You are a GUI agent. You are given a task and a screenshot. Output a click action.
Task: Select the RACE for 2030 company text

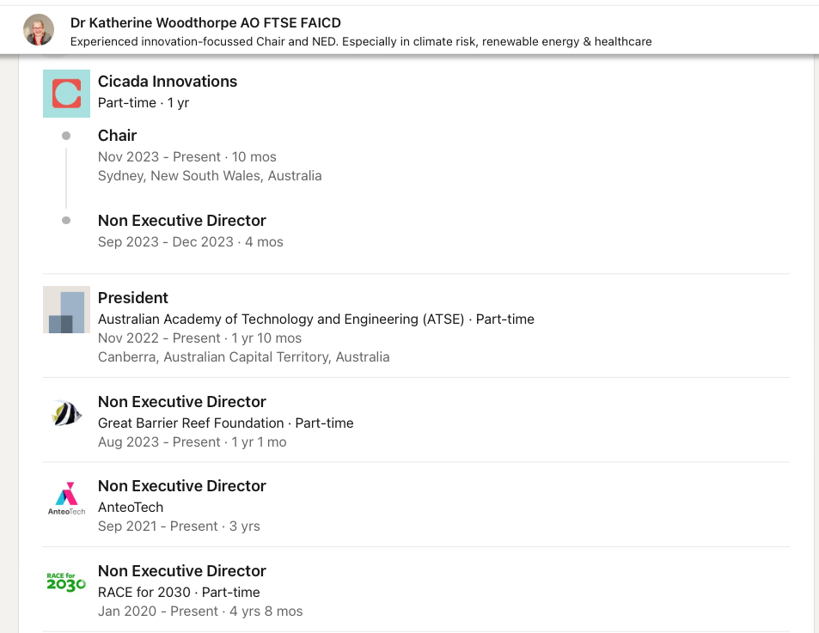tap(144, 593)
